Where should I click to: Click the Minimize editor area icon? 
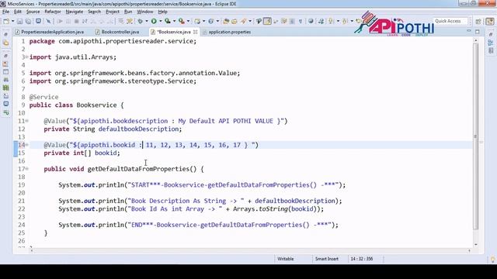pos(469,31)
